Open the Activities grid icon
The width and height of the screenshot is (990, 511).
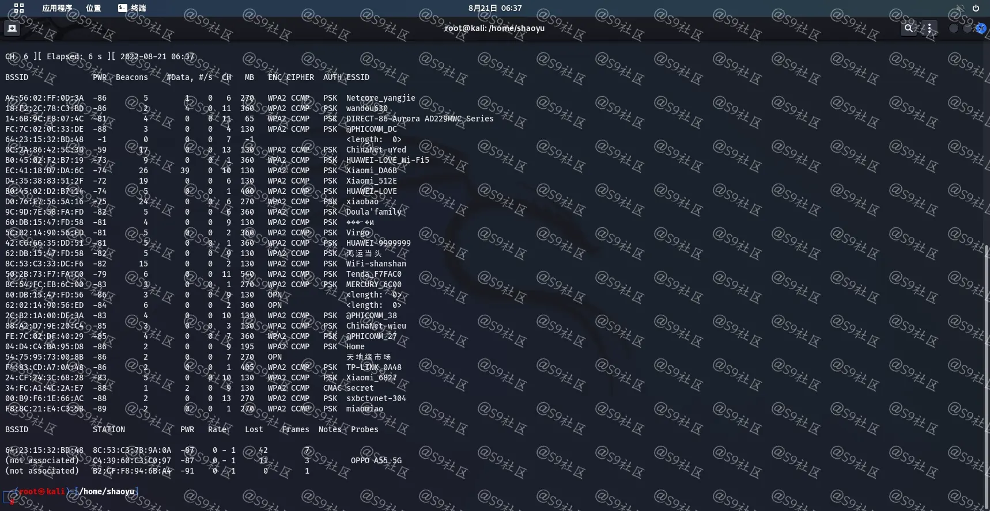pyautogui.click(x=19, y=8)
